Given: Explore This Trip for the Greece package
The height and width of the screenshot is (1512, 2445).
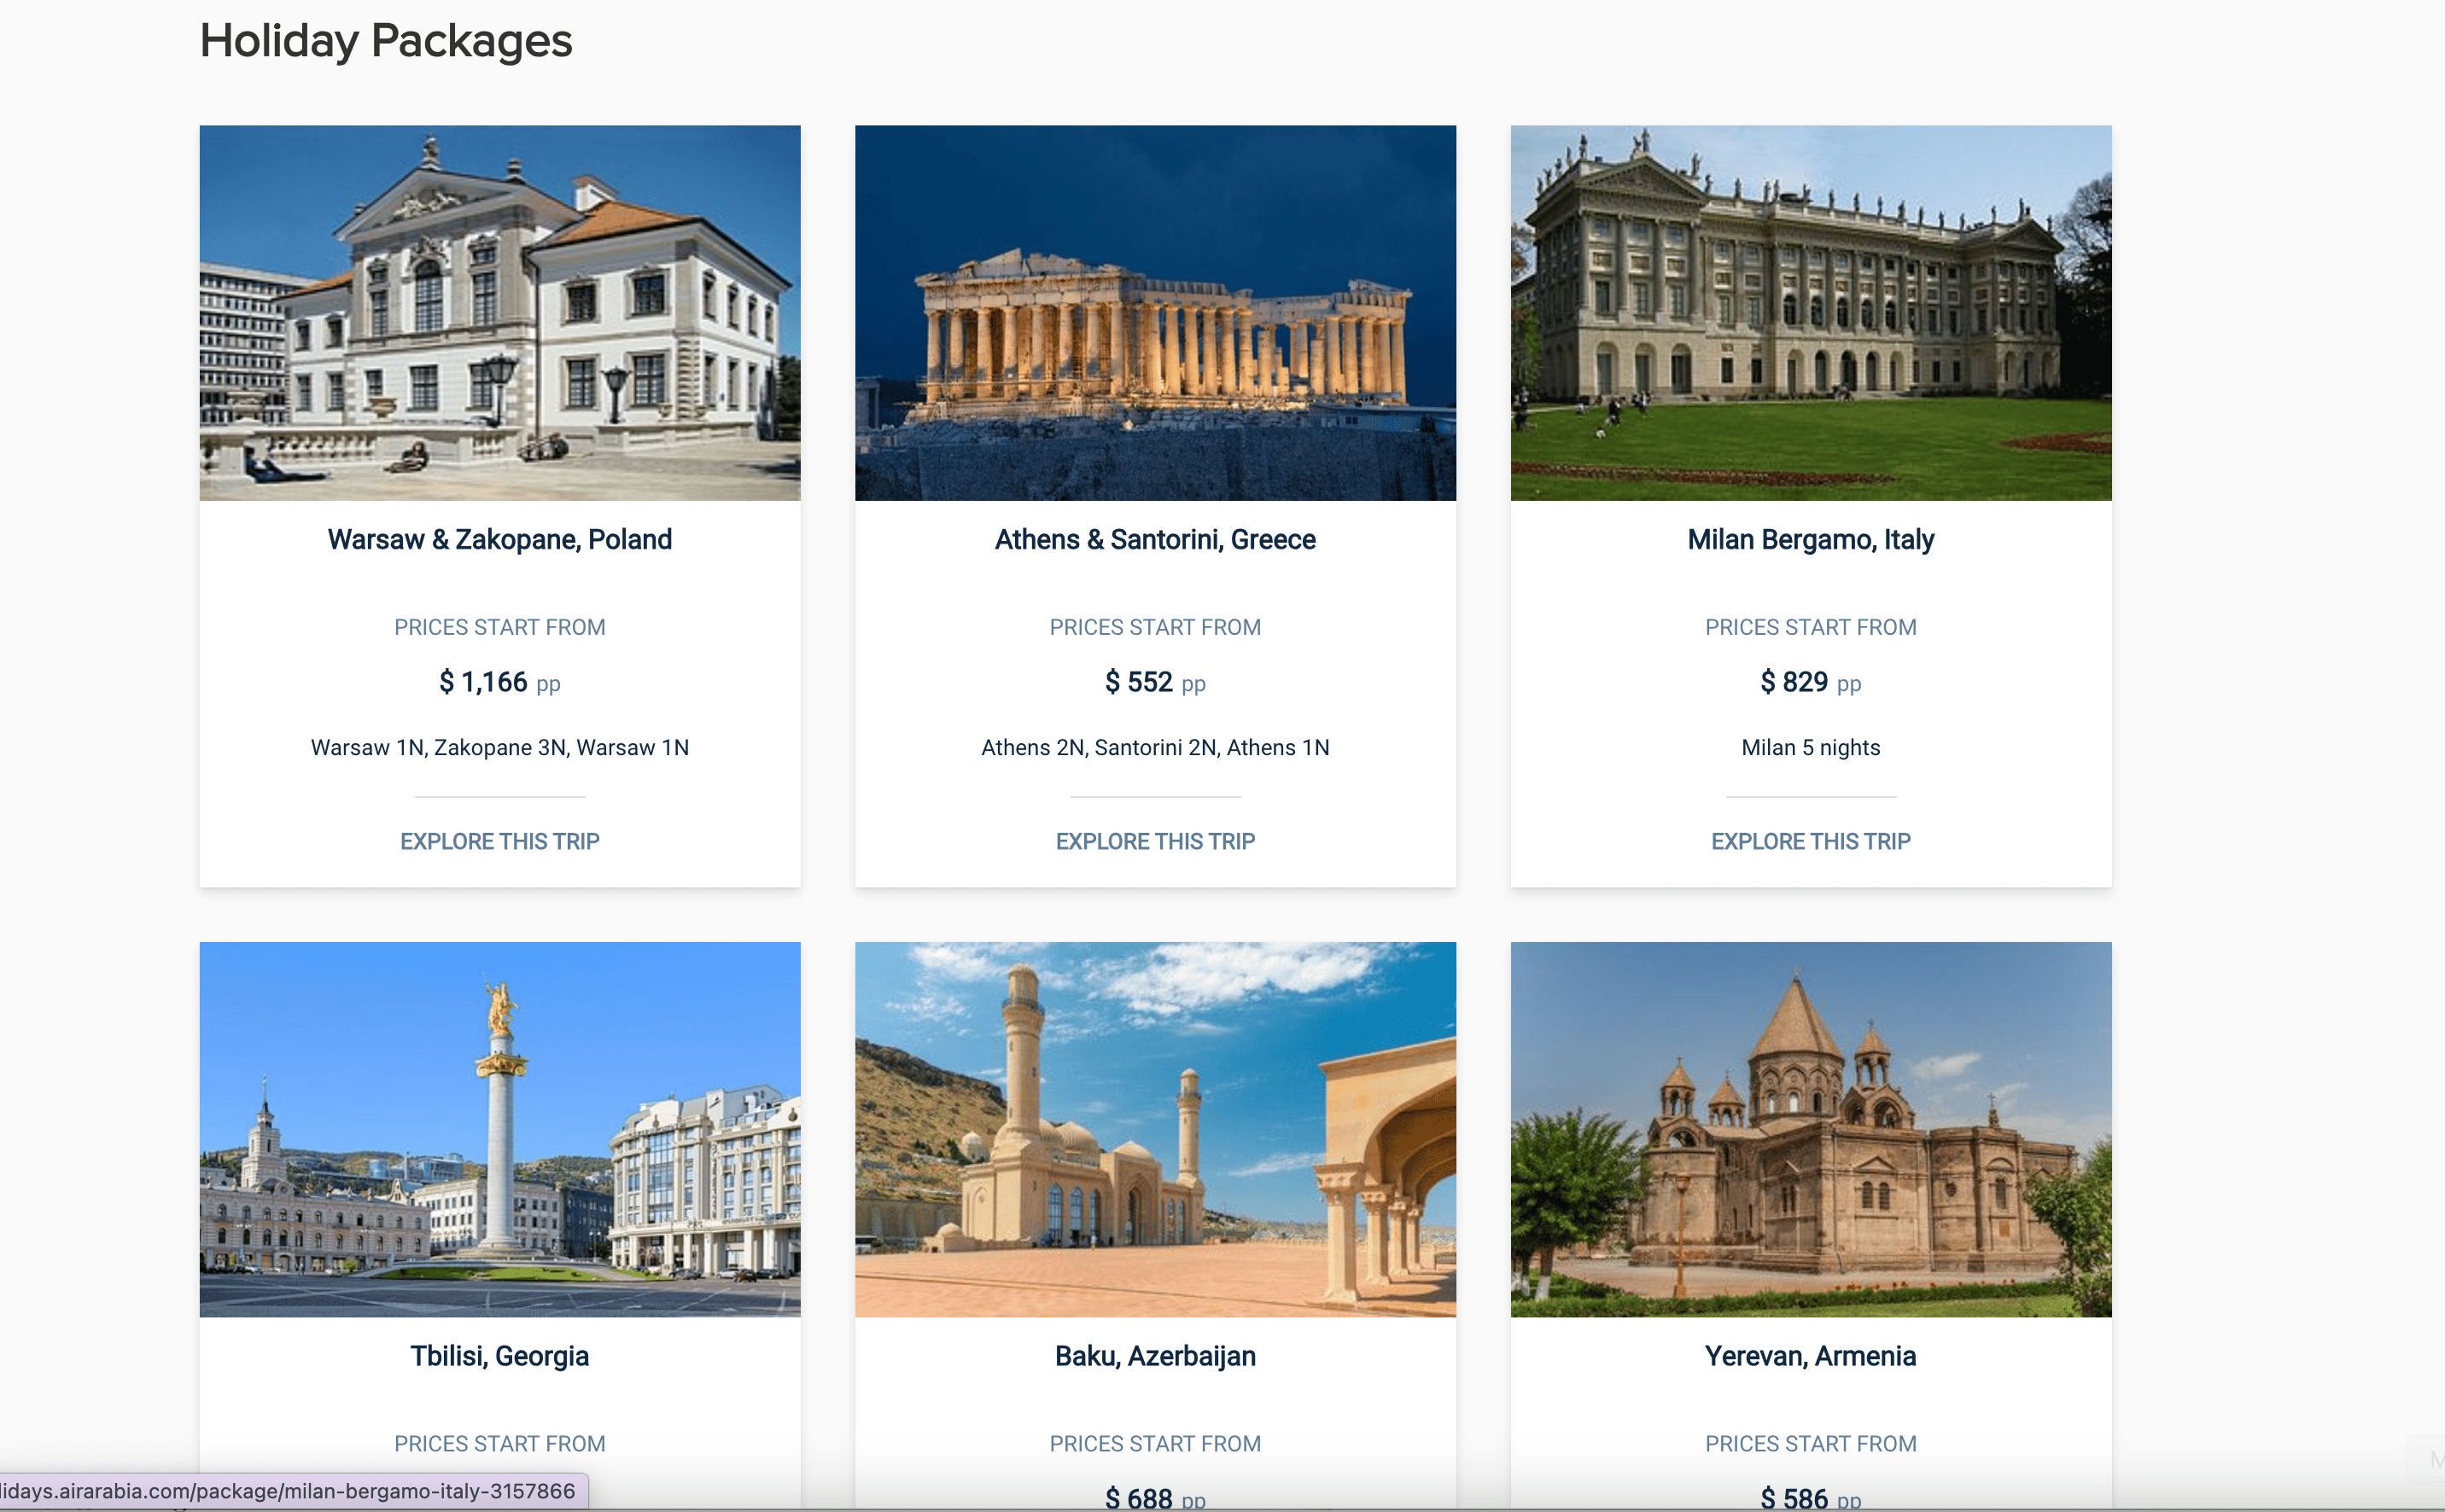Looking at the screenshot, I should pos(1154,841).
